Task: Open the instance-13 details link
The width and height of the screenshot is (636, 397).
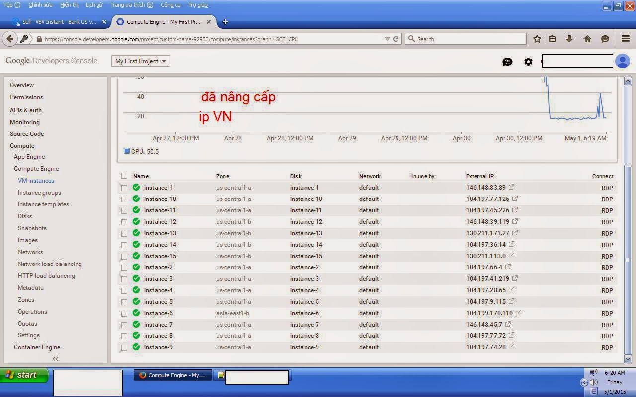Action: (160, 233)
